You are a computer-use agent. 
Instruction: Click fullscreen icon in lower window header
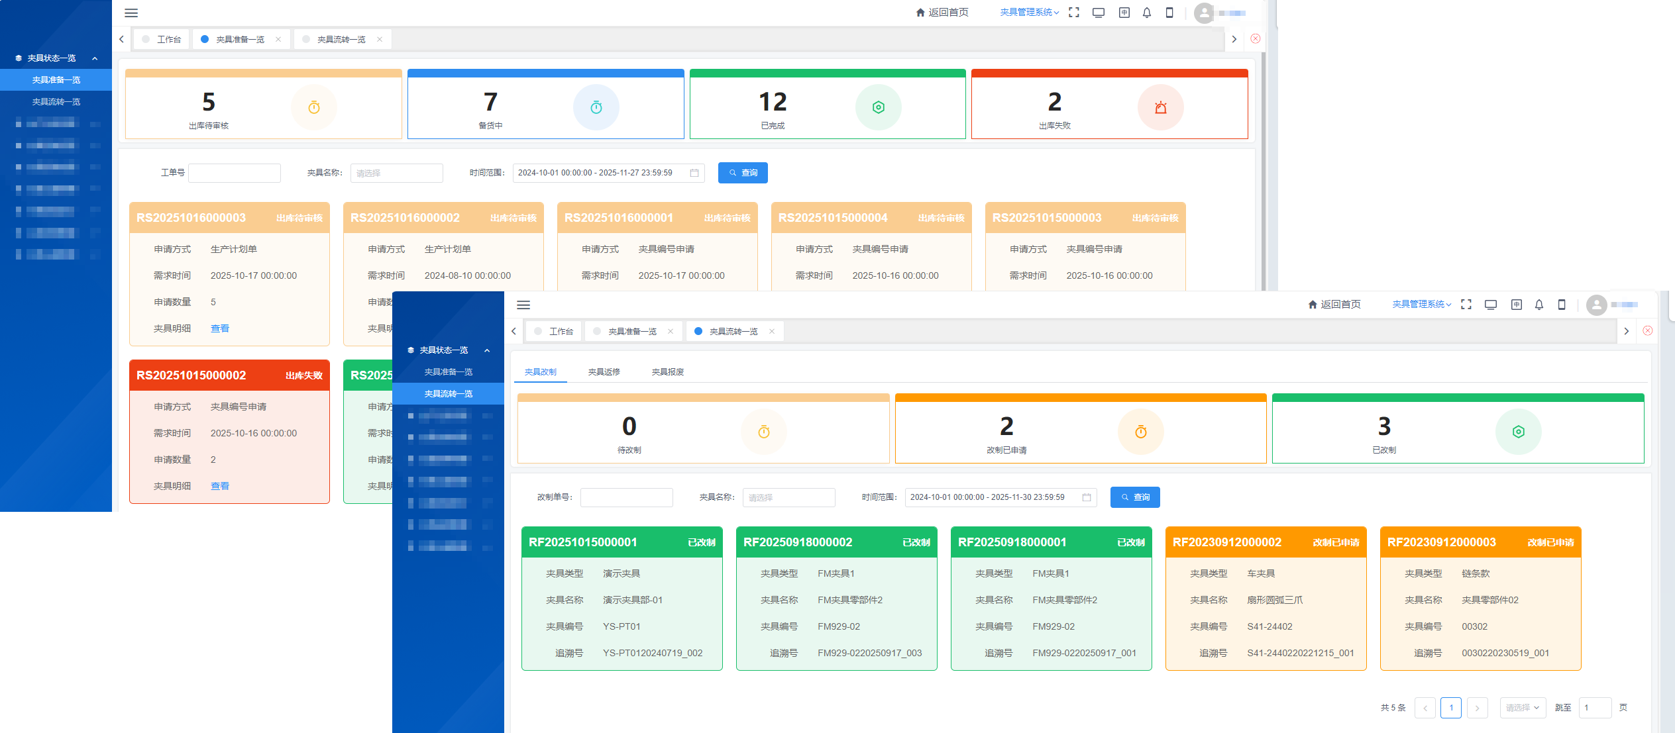tap(1466, 305)
